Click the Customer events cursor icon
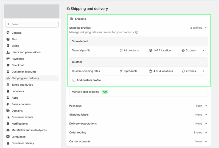The image size is (219, 148). (8, 117)
